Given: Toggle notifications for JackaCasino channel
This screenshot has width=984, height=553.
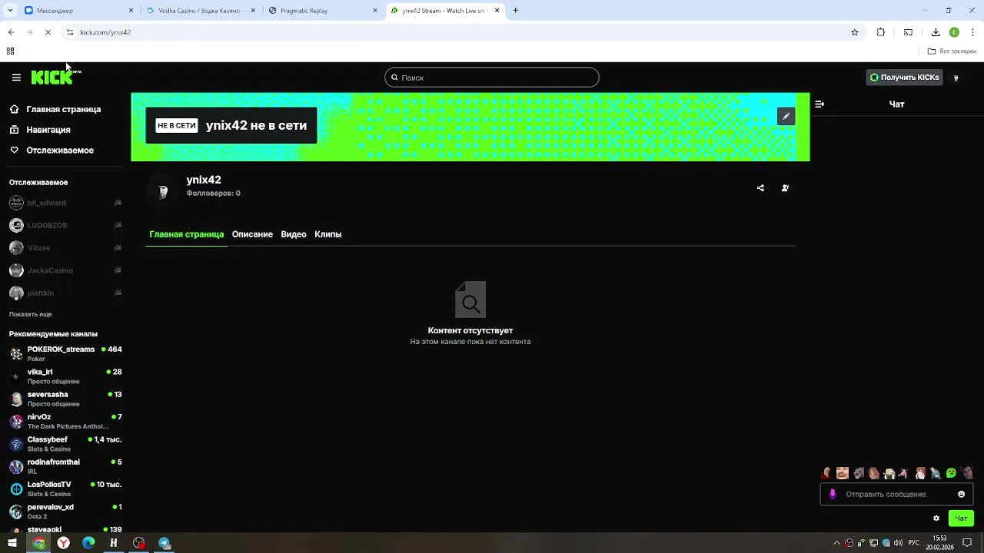Looking at the screenshot, I should [118, 270].
